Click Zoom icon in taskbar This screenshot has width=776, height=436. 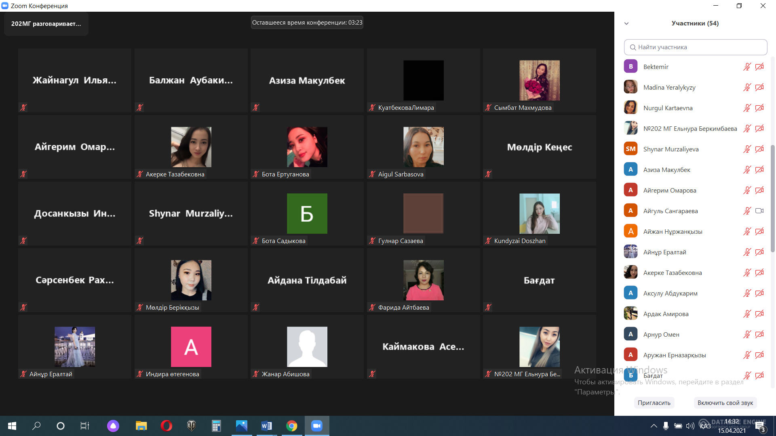click(x=317, y=426)
